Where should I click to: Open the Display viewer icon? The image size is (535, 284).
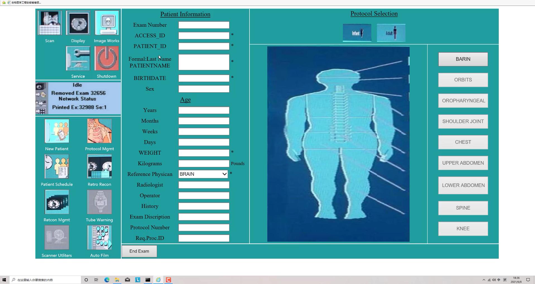tap(78, 23)
